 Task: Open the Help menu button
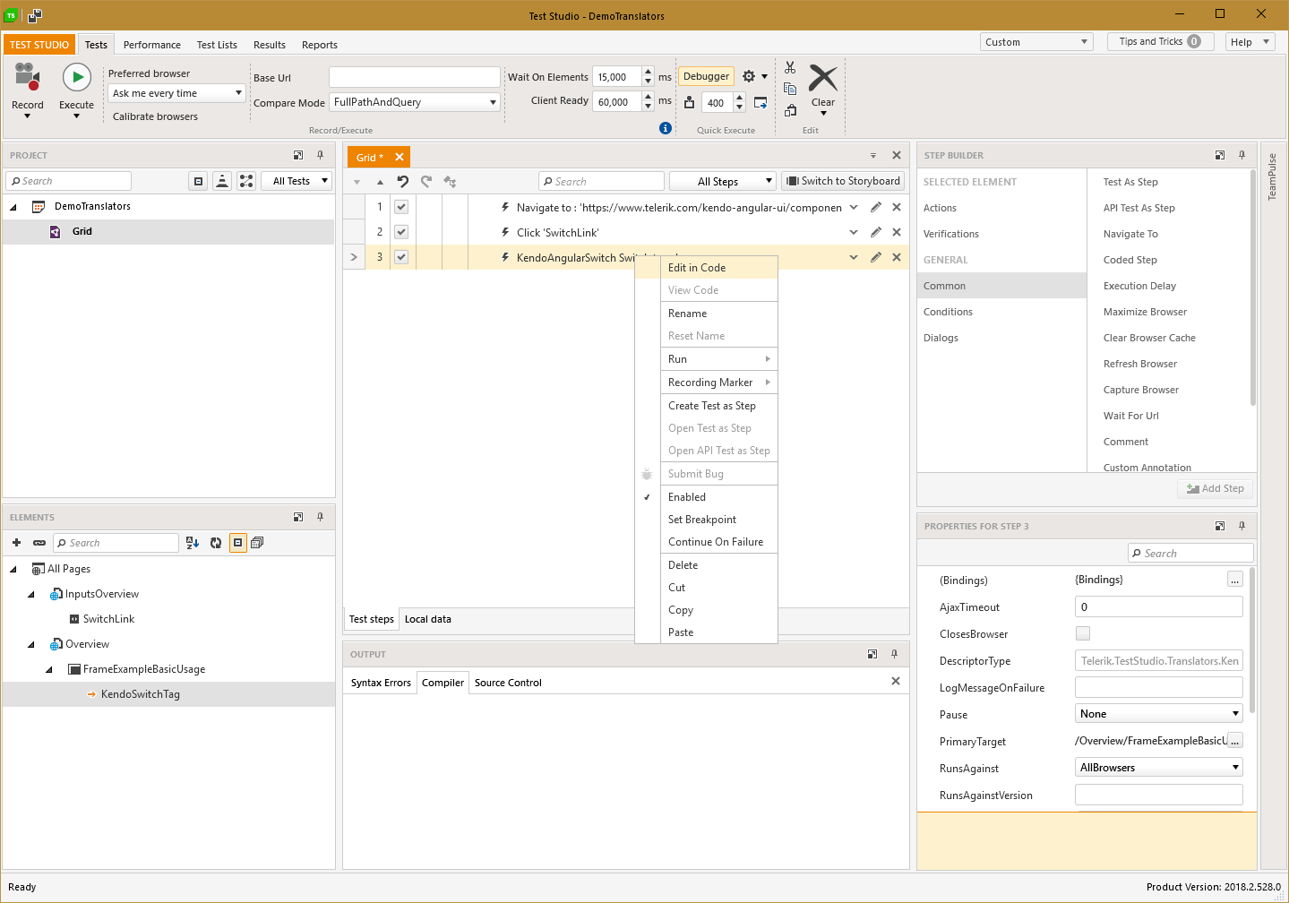(1250, 42)
